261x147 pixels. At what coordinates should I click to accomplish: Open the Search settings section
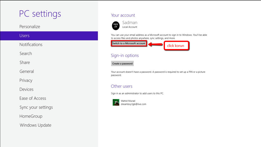(x=25, y=53)
